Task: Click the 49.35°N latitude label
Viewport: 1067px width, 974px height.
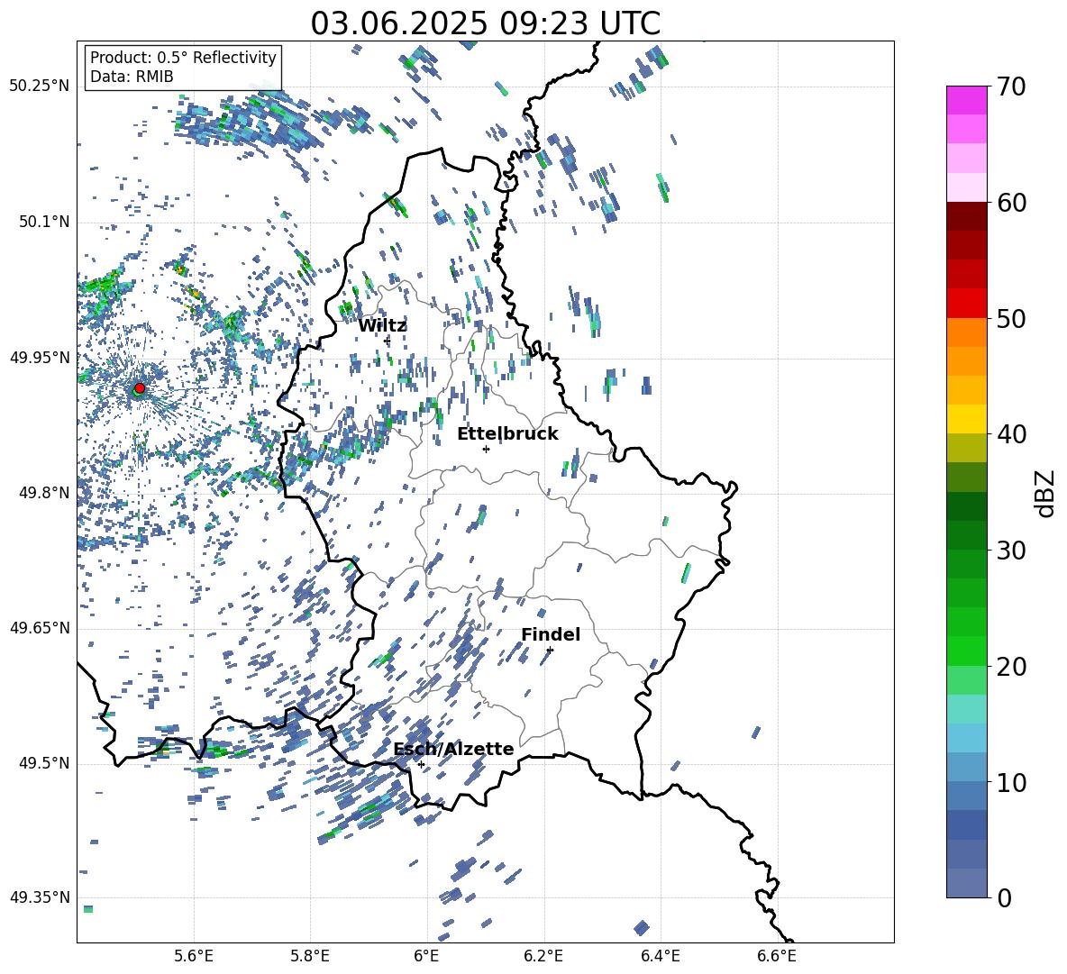Action: (x=40, y=897)
